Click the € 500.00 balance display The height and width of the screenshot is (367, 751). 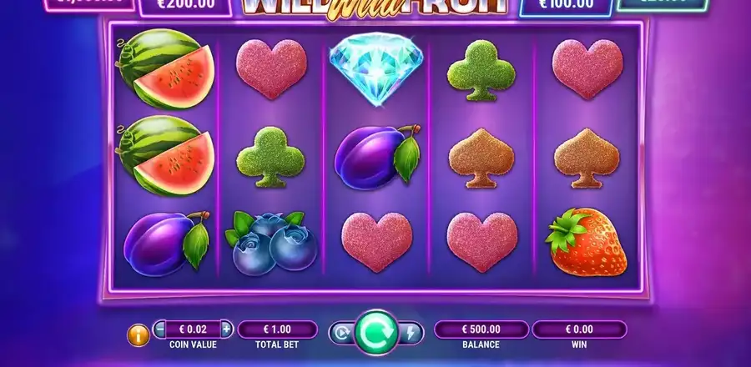click(x=481, y=329)
